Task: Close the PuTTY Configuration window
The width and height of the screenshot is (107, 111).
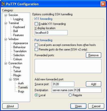Action: click(x=103, y=4)
